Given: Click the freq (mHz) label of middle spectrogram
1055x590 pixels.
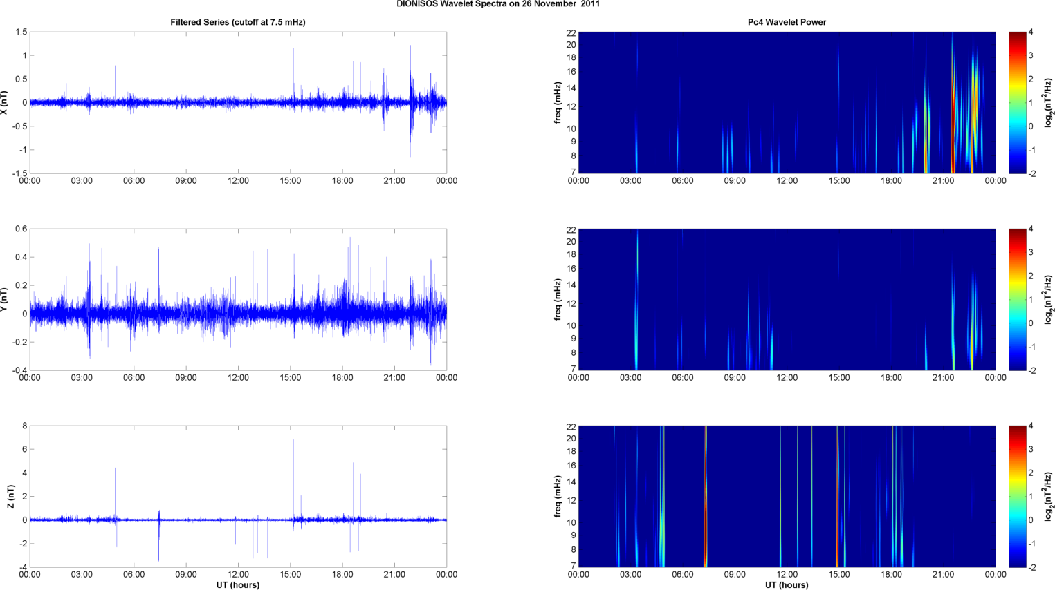Looking at the screenshot, I should pos(558,299).
